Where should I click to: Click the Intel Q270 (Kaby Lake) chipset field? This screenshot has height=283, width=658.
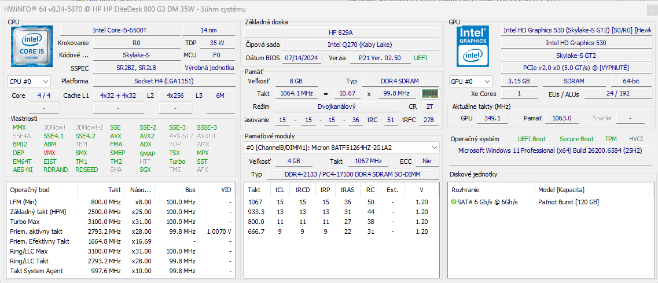(x=360, y=45)
